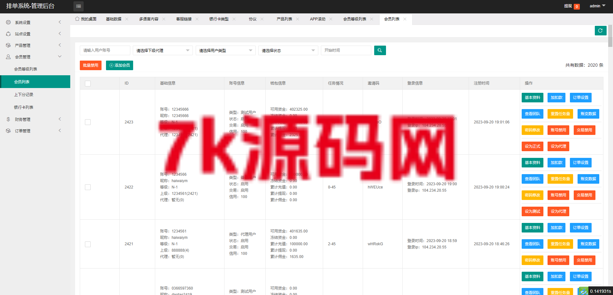Expand 系统设置 menu chevron
The height and width of the screenshot is (295, 613).
[60, 22]
